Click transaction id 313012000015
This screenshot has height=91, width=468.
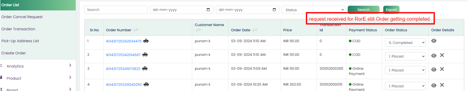(x=331, y=85)
